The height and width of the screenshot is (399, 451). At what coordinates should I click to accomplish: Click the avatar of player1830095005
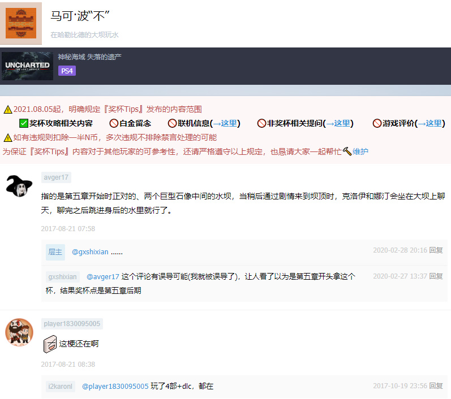coord(19,331)
